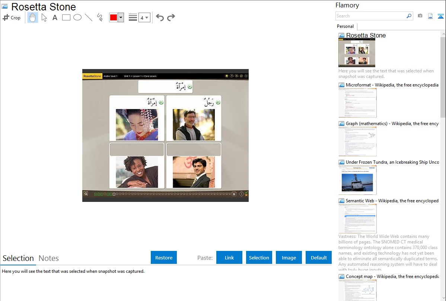Click the Flamory search field
446x301 pixels.
[x=370, y=16]
